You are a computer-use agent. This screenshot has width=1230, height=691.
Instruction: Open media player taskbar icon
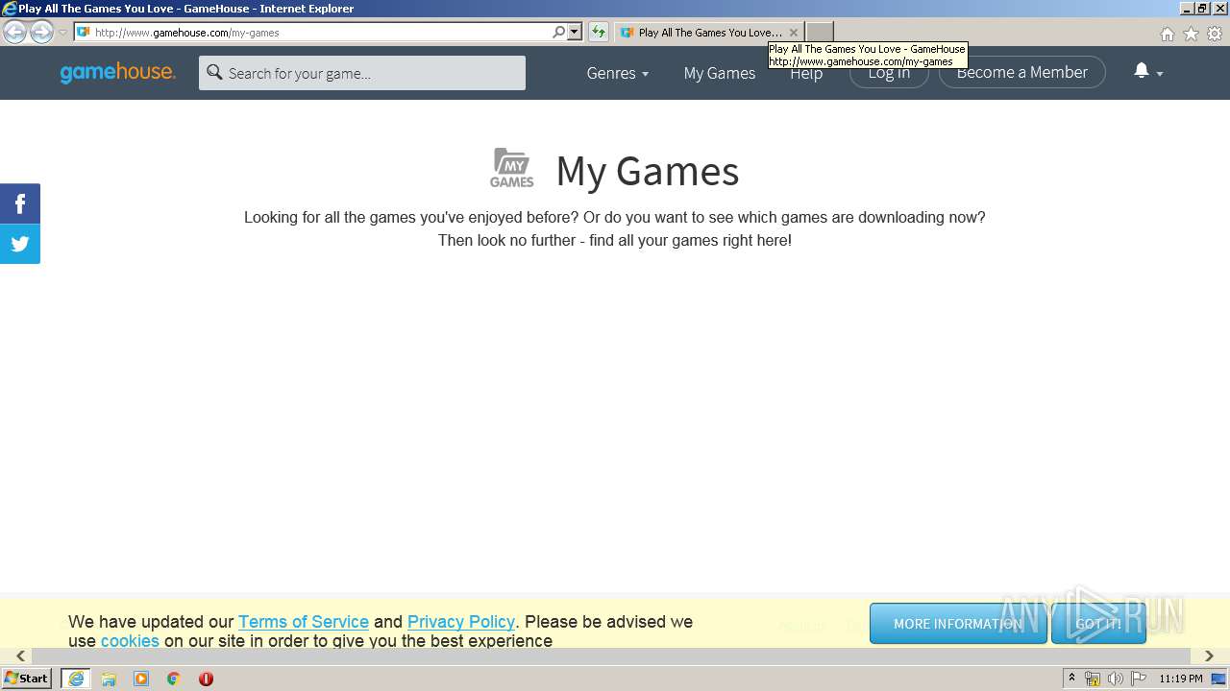pos(141,679)
